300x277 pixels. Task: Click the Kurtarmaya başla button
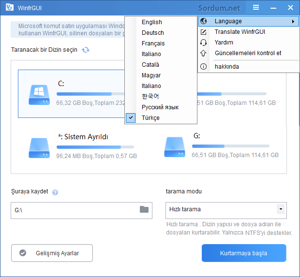(244, 253)
